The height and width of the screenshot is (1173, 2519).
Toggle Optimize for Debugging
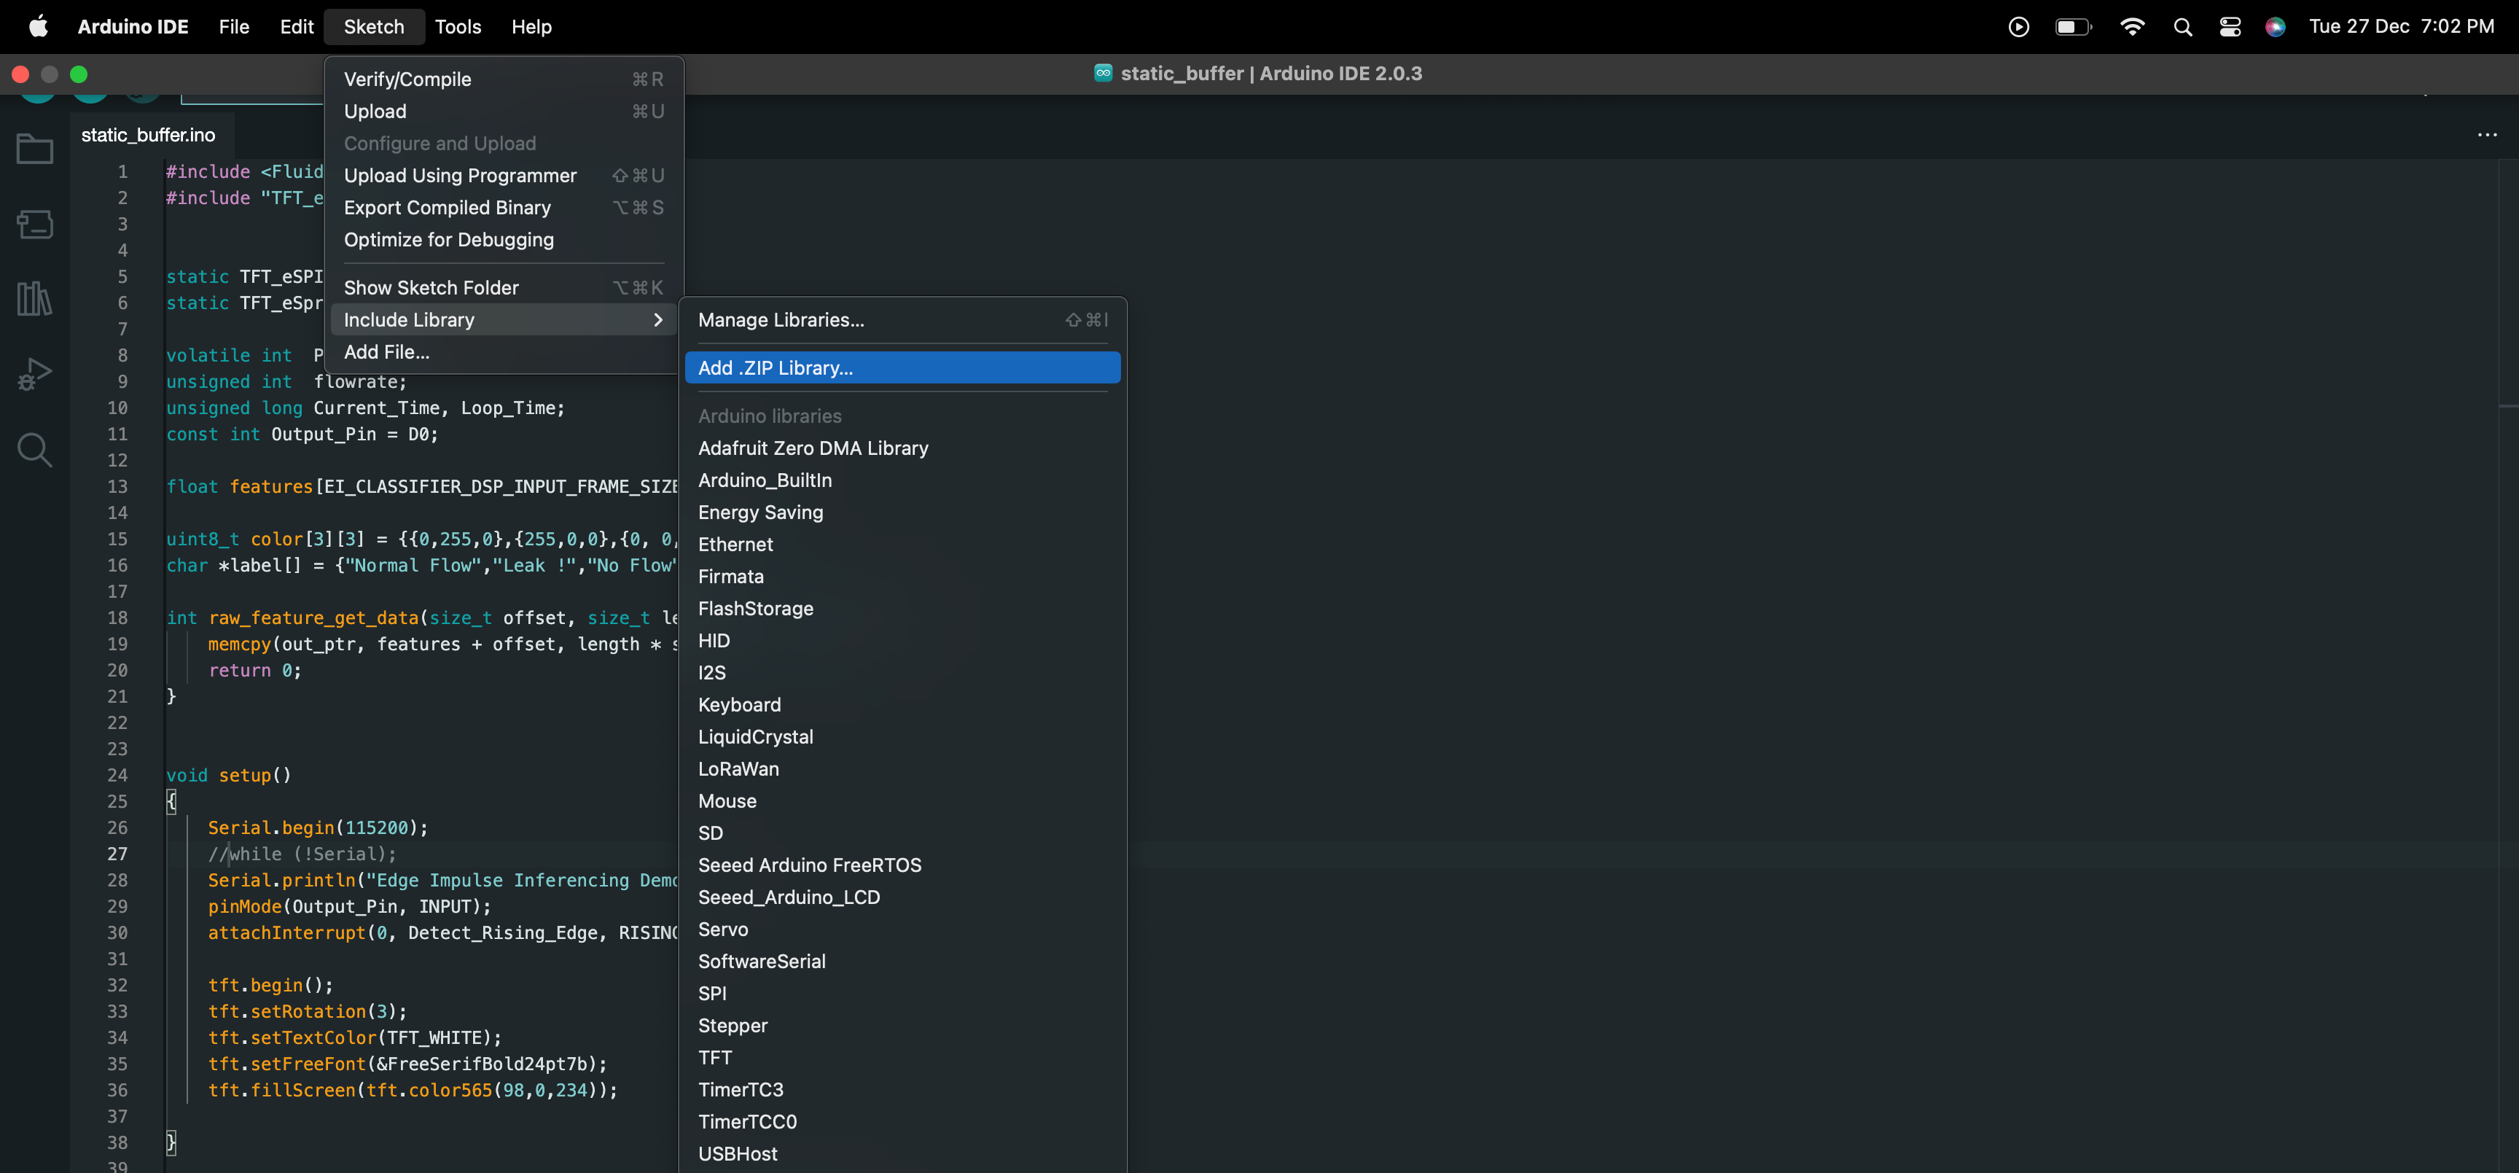[504, 240]
